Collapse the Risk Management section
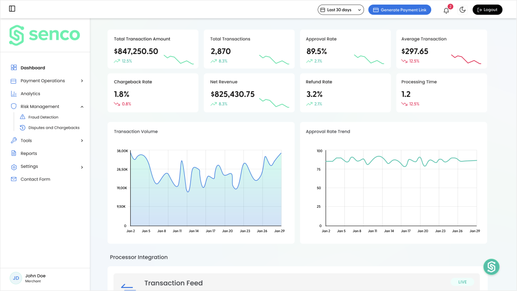Image resolution: width=517 pixels, height=291 pixels. (82, 106)
